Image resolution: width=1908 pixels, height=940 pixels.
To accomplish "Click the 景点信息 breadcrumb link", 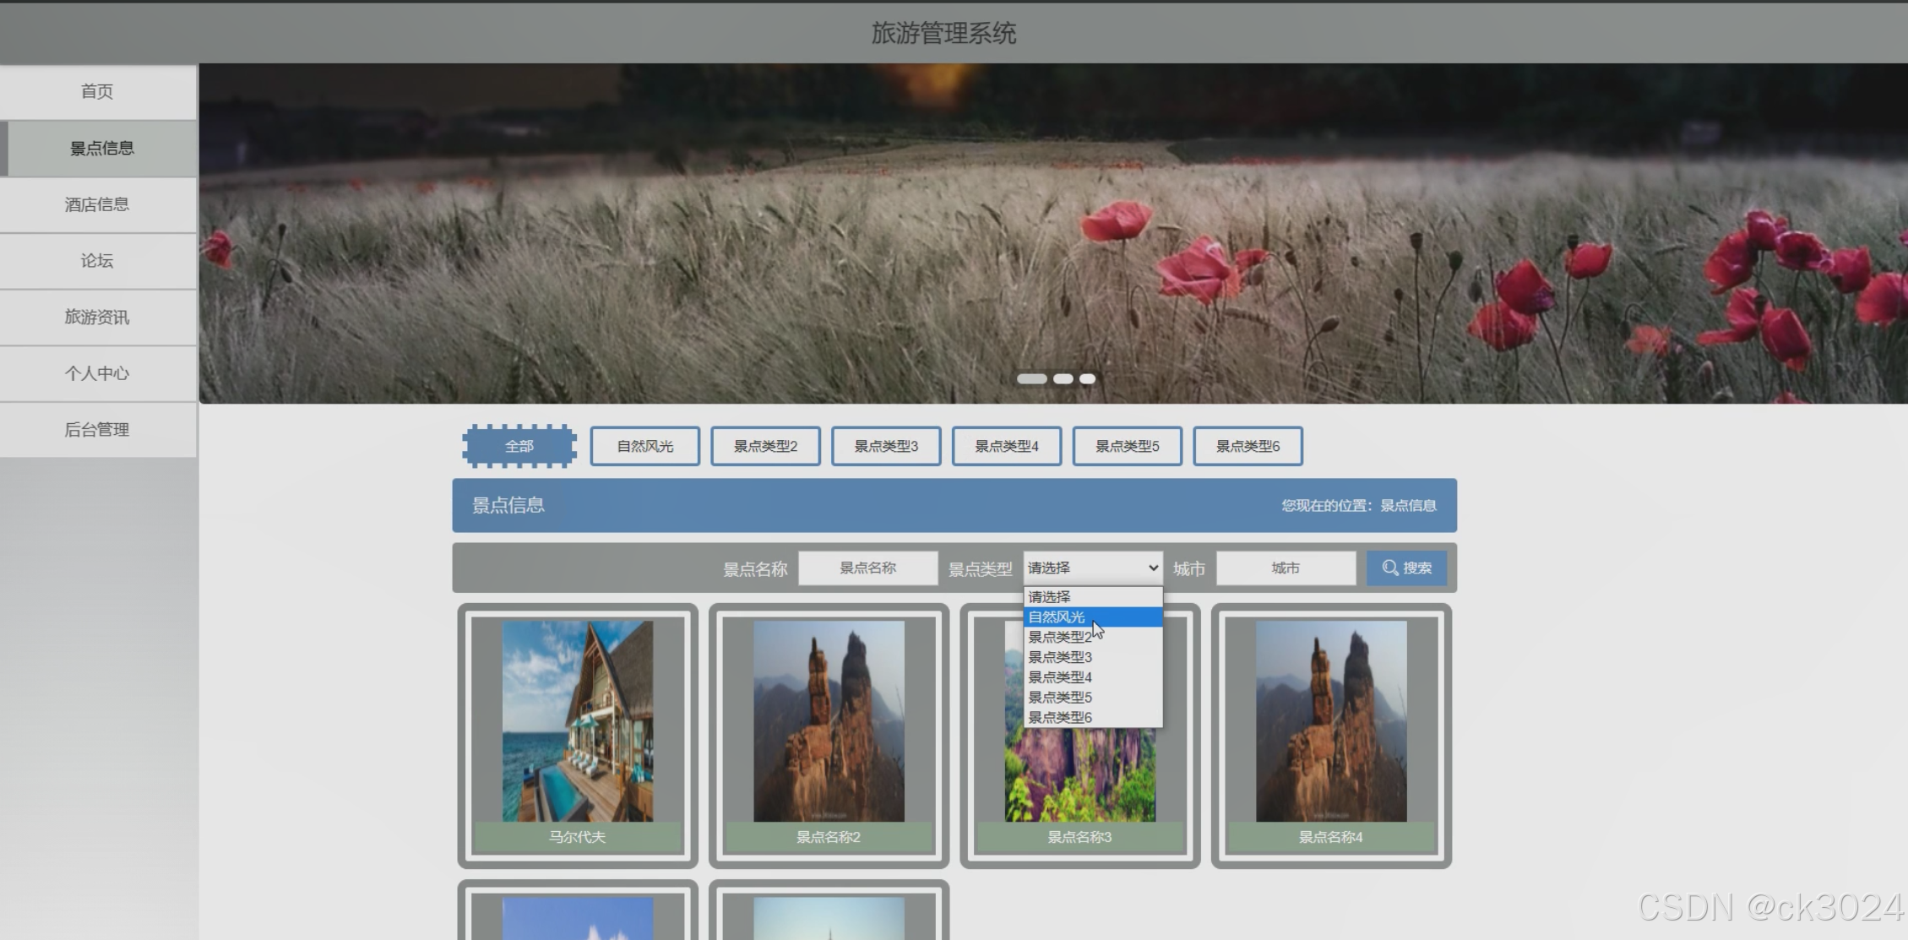I will point(1408,506).
